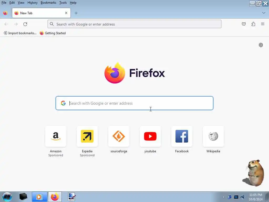Click the hamster desktop mascot
This screenshot has height=202, width=269.
coord(254,173)
